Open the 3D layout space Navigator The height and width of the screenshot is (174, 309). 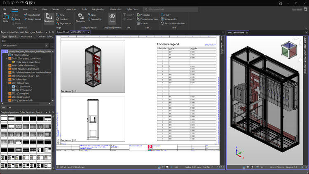click(80, 18)
